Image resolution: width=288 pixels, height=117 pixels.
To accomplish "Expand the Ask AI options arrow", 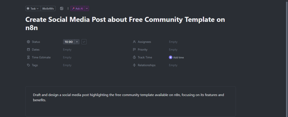I will click(x=87, y=9).
